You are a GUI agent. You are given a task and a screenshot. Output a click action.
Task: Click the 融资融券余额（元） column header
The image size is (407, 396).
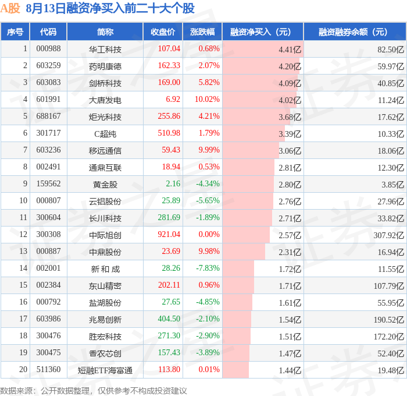coord(355,31)
